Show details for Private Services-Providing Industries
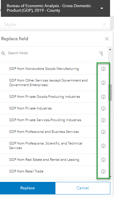Viewport: 114px width, 197px height. point(103,120)
